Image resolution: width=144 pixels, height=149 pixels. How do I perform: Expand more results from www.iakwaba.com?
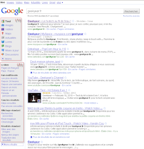point(50,73)
